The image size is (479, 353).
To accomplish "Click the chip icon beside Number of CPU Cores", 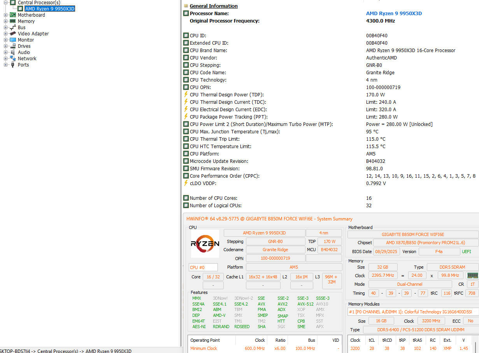I will (186, 198).
